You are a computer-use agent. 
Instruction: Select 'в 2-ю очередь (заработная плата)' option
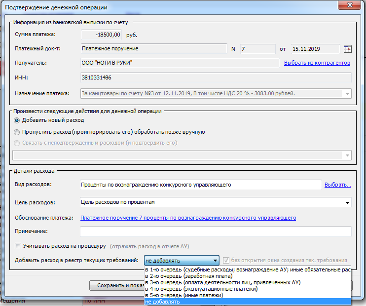pyautogui.click(x=197, y=276)
